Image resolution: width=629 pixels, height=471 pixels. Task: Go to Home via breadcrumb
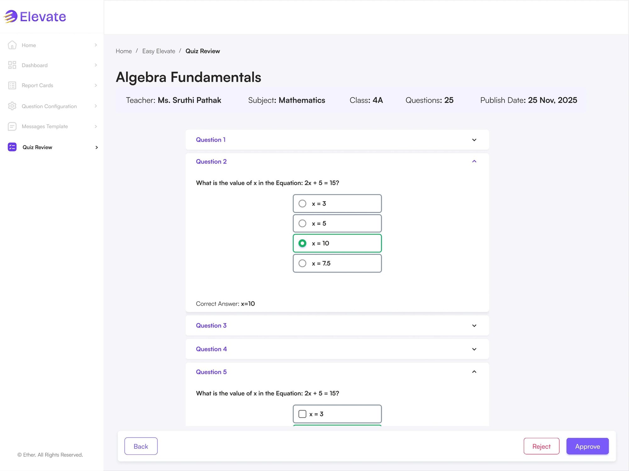(124, 51)
